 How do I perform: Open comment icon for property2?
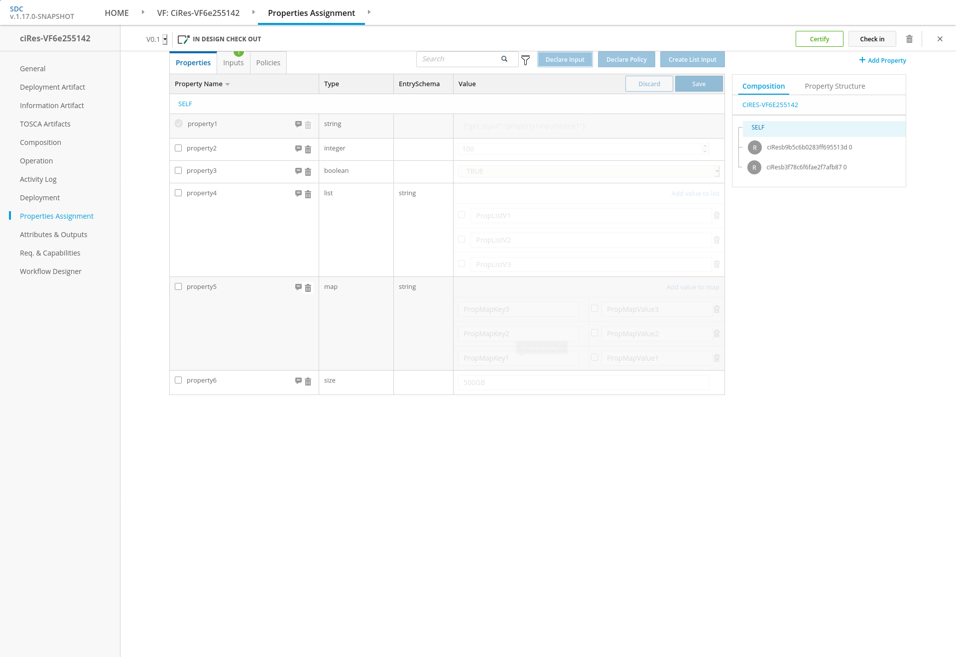[x=298, y=148]
